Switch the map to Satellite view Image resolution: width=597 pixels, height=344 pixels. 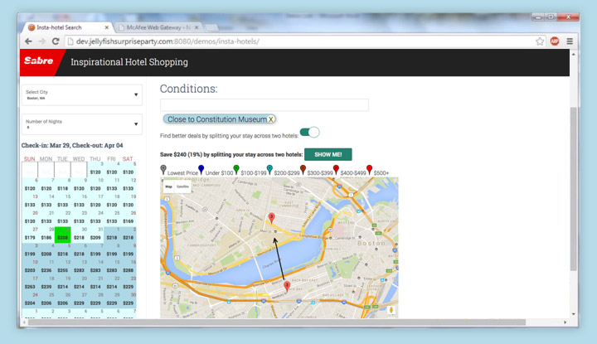pos(182,187)
